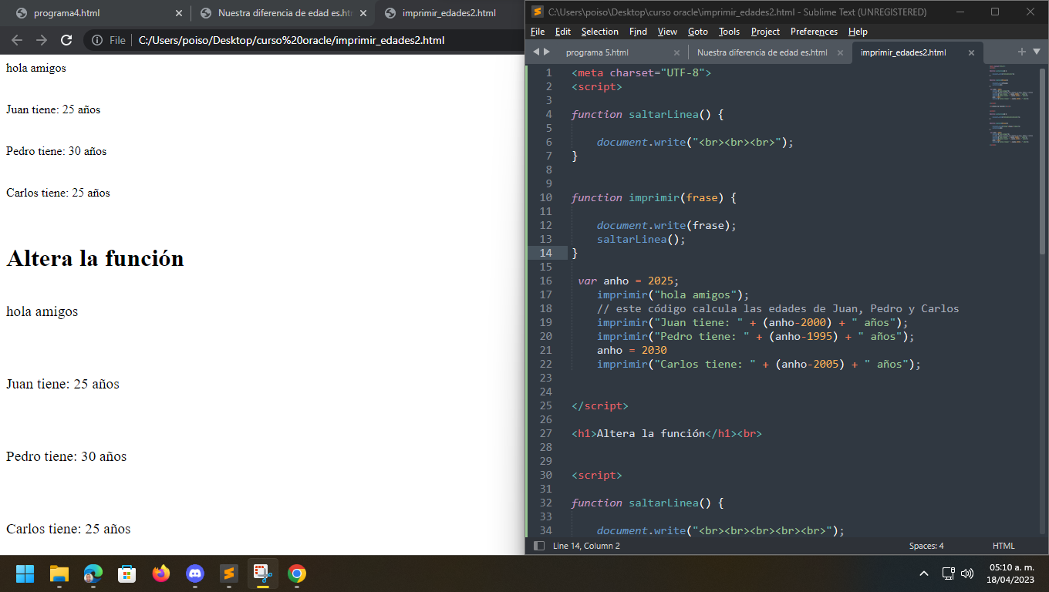Screen dimensions: 1049x592
Task: Open Snipping Tool from taskbar
Action: [263, 573]
